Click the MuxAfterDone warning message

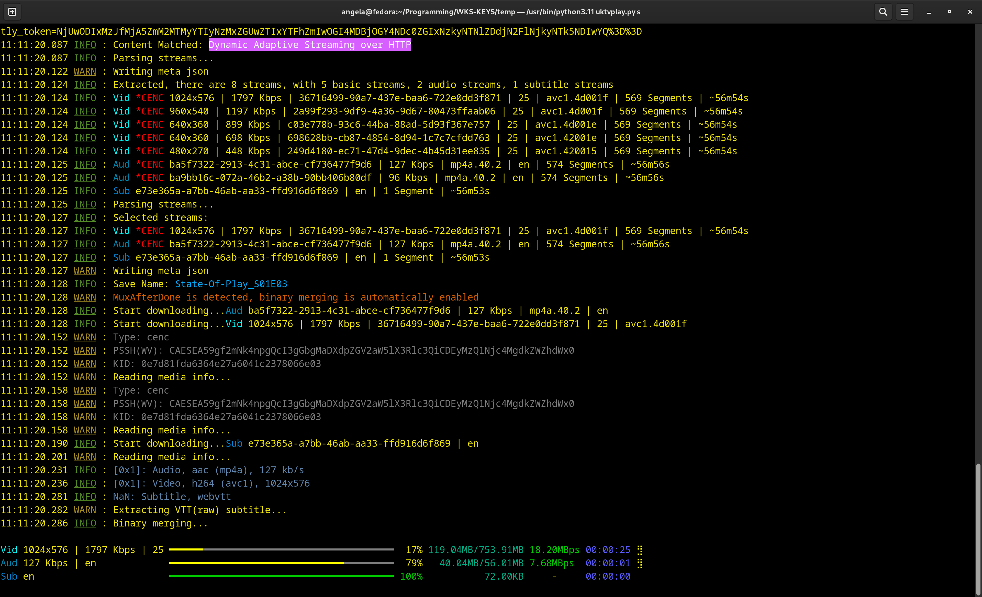tap(295, 297)
